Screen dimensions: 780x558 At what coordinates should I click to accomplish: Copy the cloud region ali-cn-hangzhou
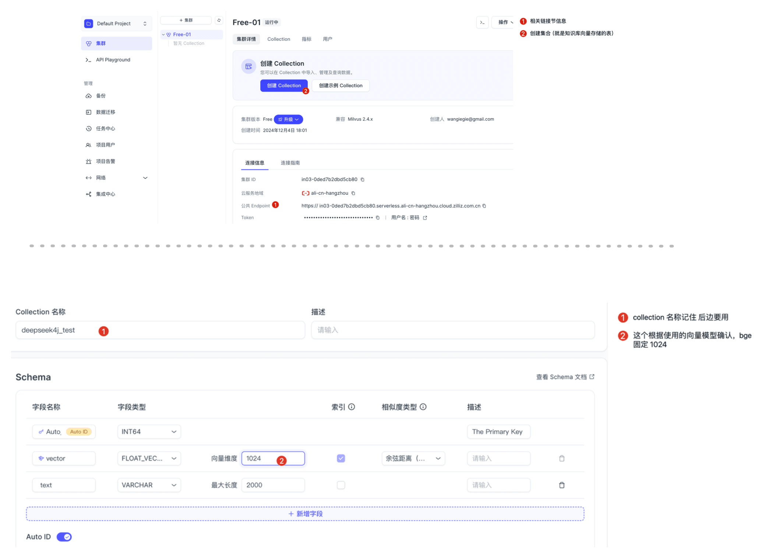tap(353, 193)
